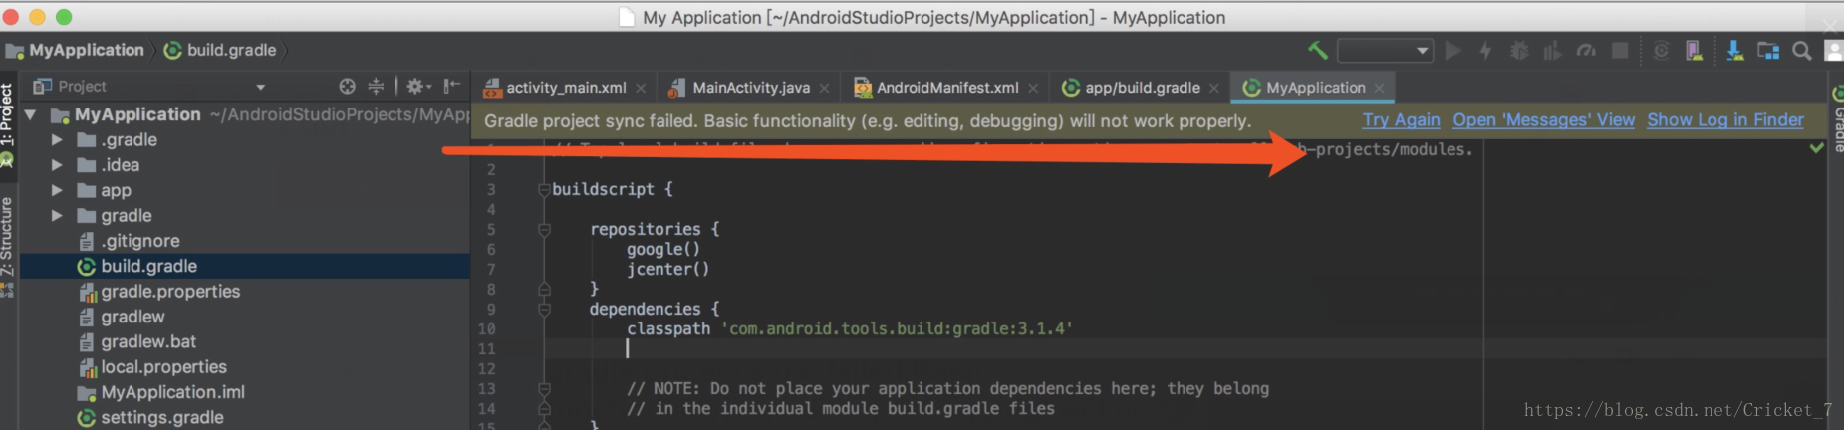
Task: Fold the repositories block in gutter
Action: [544, 229]
